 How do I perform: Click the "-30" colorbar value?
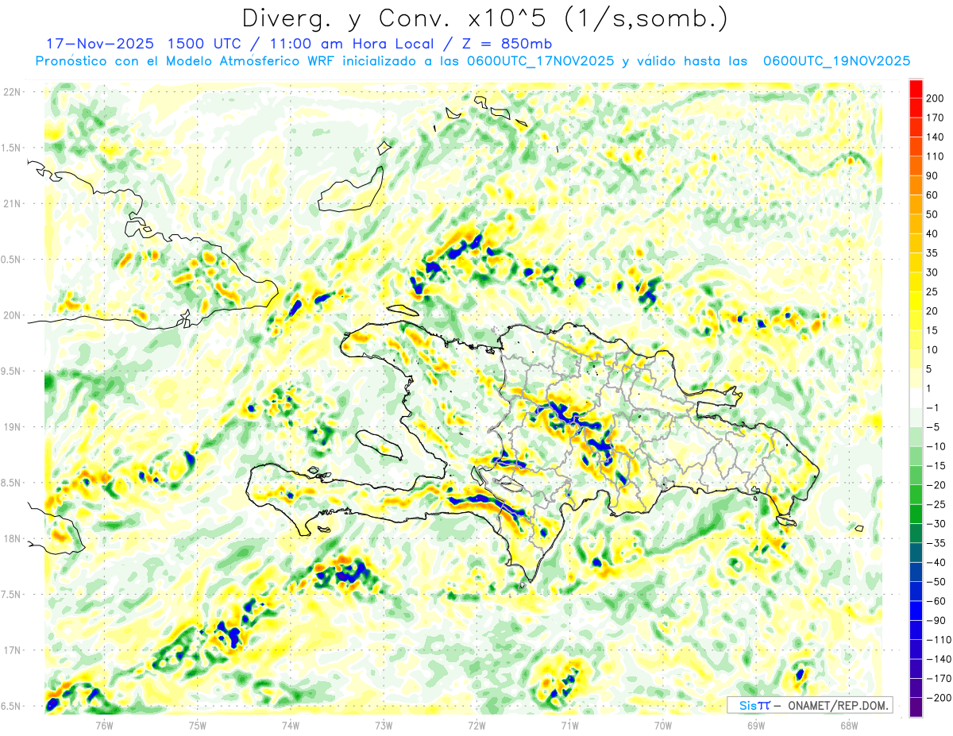937,524
